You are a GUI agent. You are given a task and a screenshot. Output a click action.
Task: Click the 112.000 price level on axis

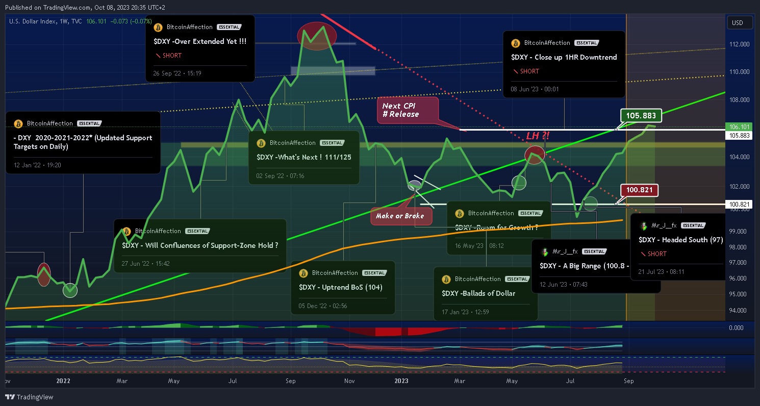click(x=739, y=44)
